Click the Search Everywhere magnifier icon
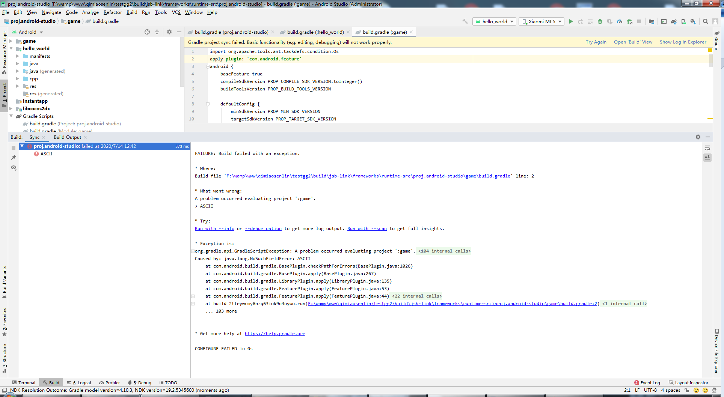The height and width of the screenshot is (397, 724). click(706, 21)
